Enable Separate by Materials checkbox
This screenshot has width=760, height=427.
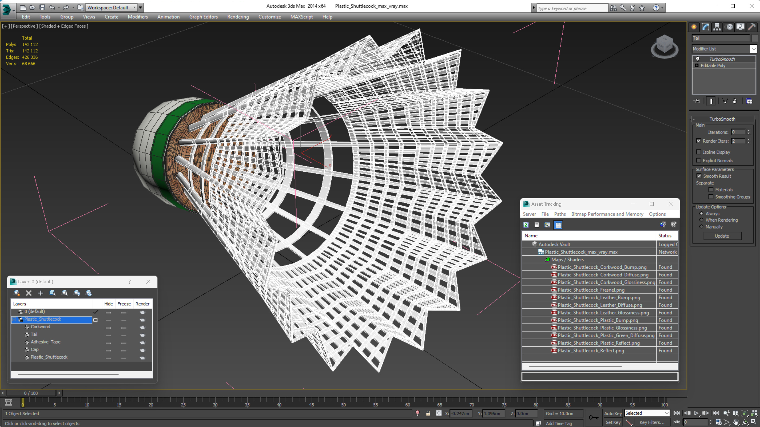[711, 189]
